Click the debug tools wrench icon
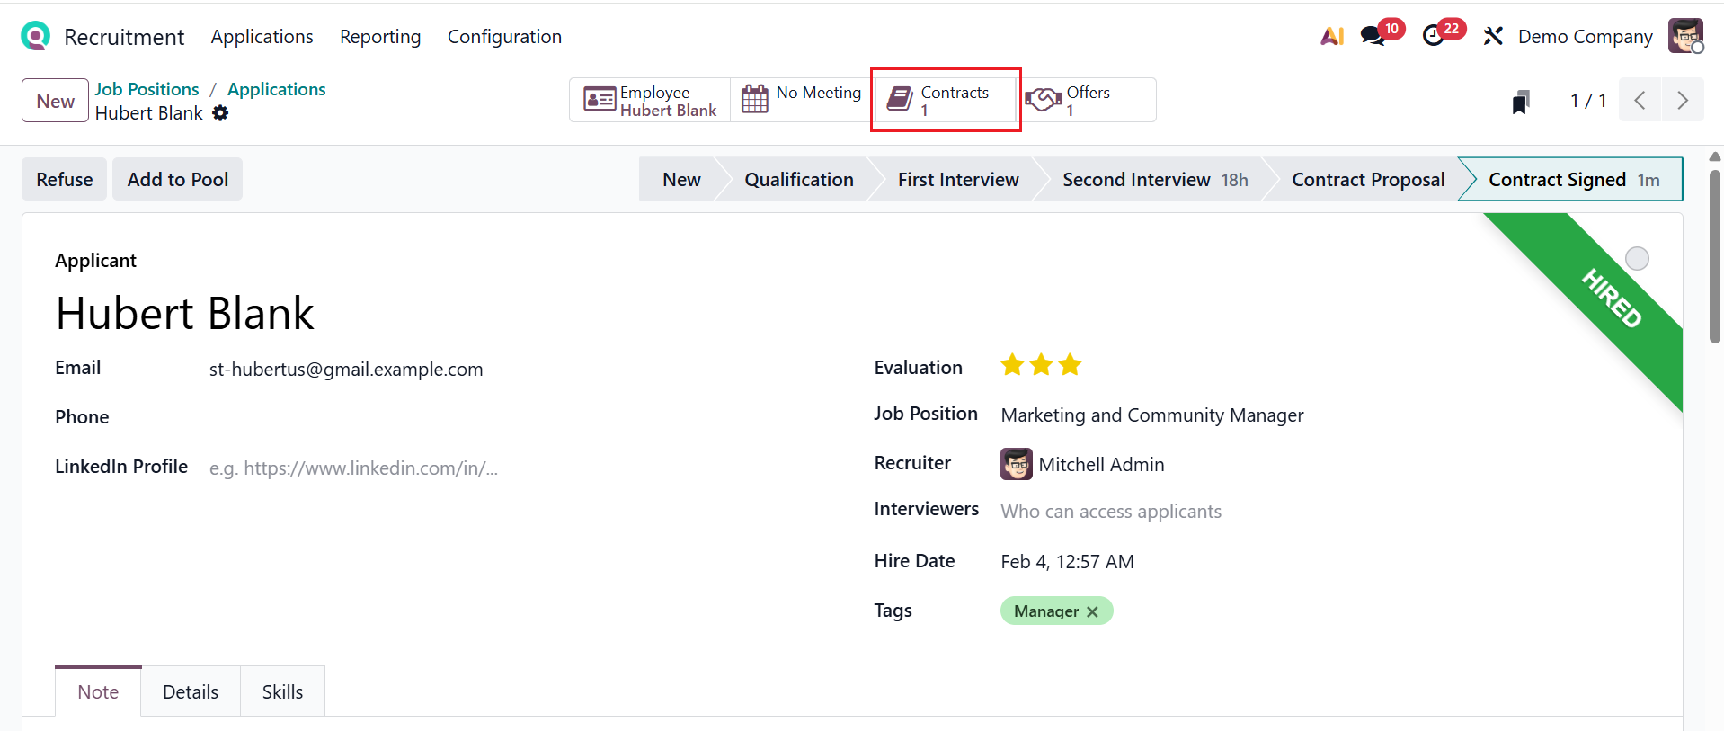Viewport: 1724px width, 731px height. pos(1493,36)
